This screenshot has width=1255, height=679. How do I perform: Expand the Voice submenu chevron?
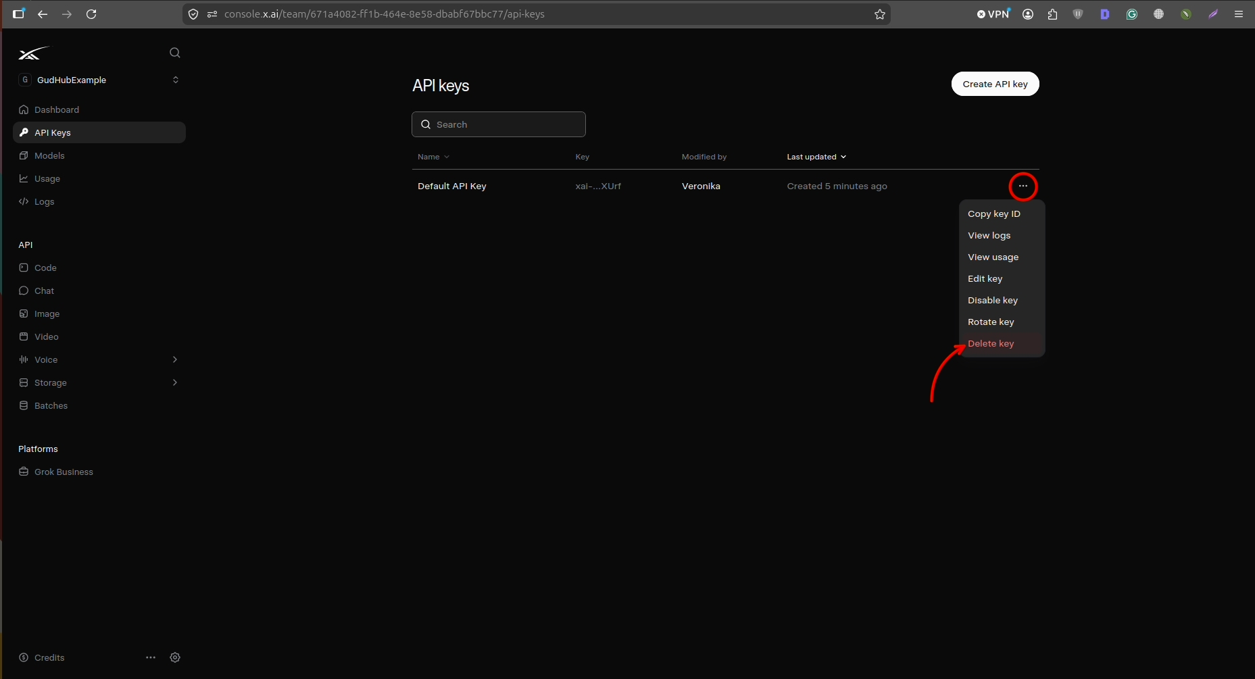click(x=175, y=359)
